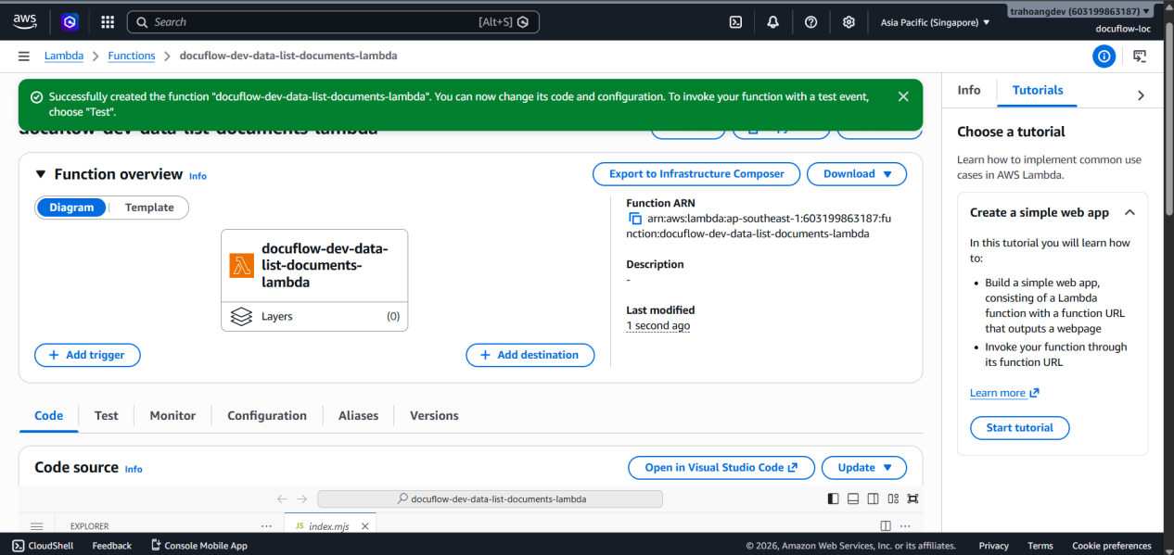The width and height of the screenshot is (1174, 555).
Task: Open the Monitor tab
Action: (x=172, y=416)
